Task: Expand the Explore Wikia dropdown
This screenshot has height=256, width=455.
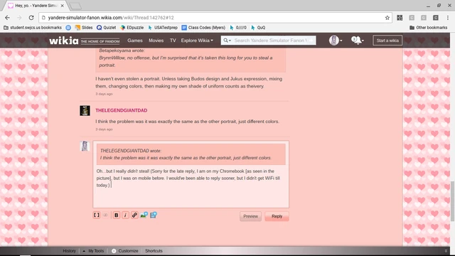Action: point(197,41)
